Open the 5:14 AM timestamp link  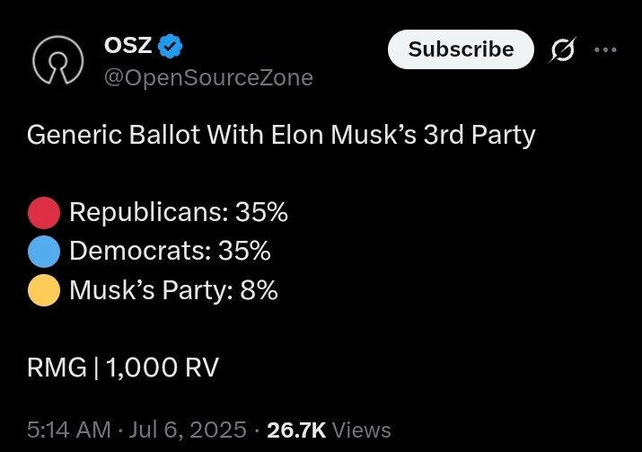click(69, 430)
